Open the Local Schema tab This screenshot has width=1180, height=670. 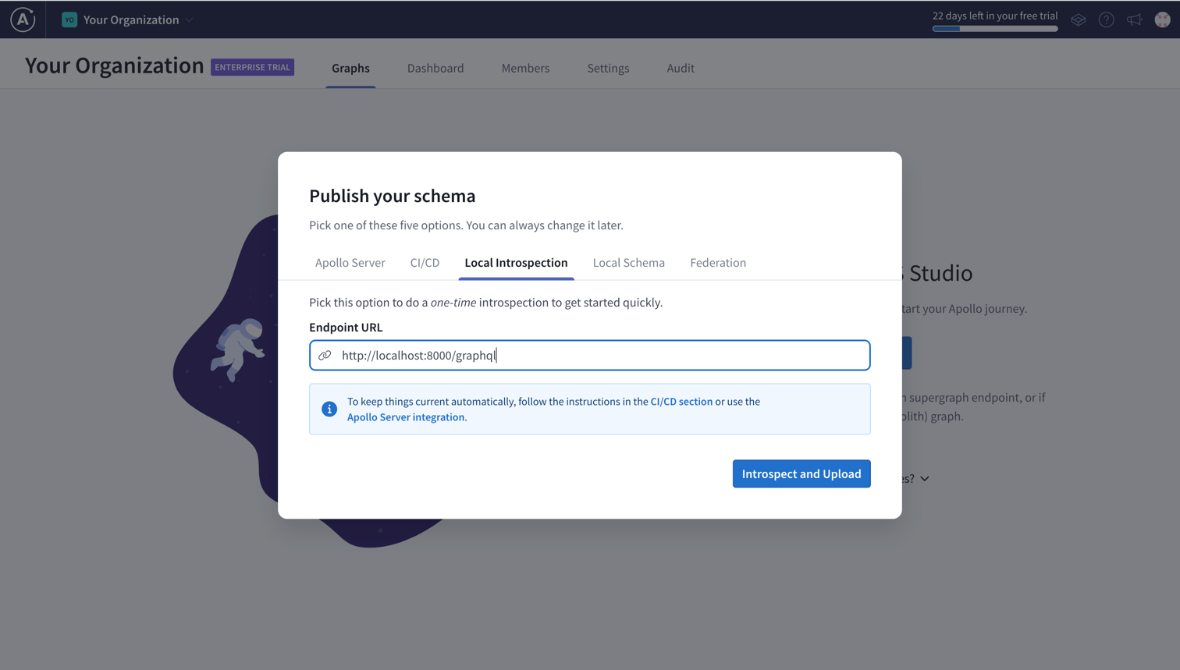(628, 263)
